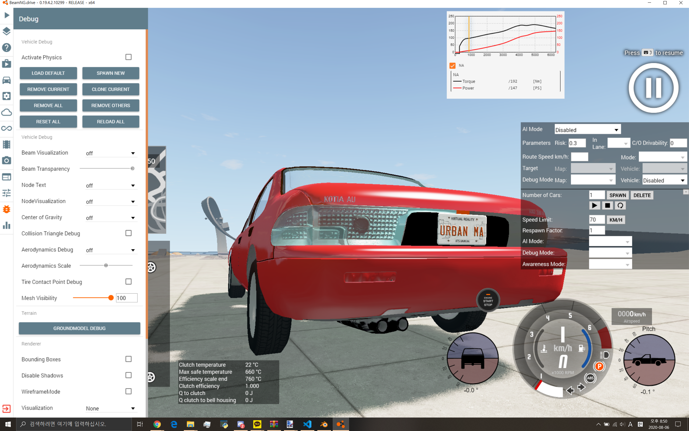Viewport: 689px width, 431px height.
Task: Enable the Bounding Boxes checkbox
Action: 128,359
